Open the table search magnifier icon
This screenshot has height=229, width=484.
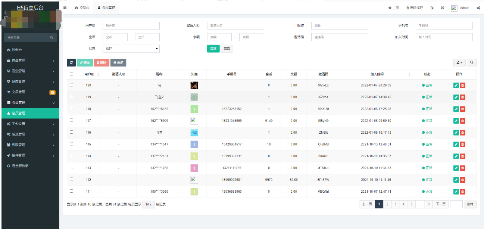(x=472, y=63)
